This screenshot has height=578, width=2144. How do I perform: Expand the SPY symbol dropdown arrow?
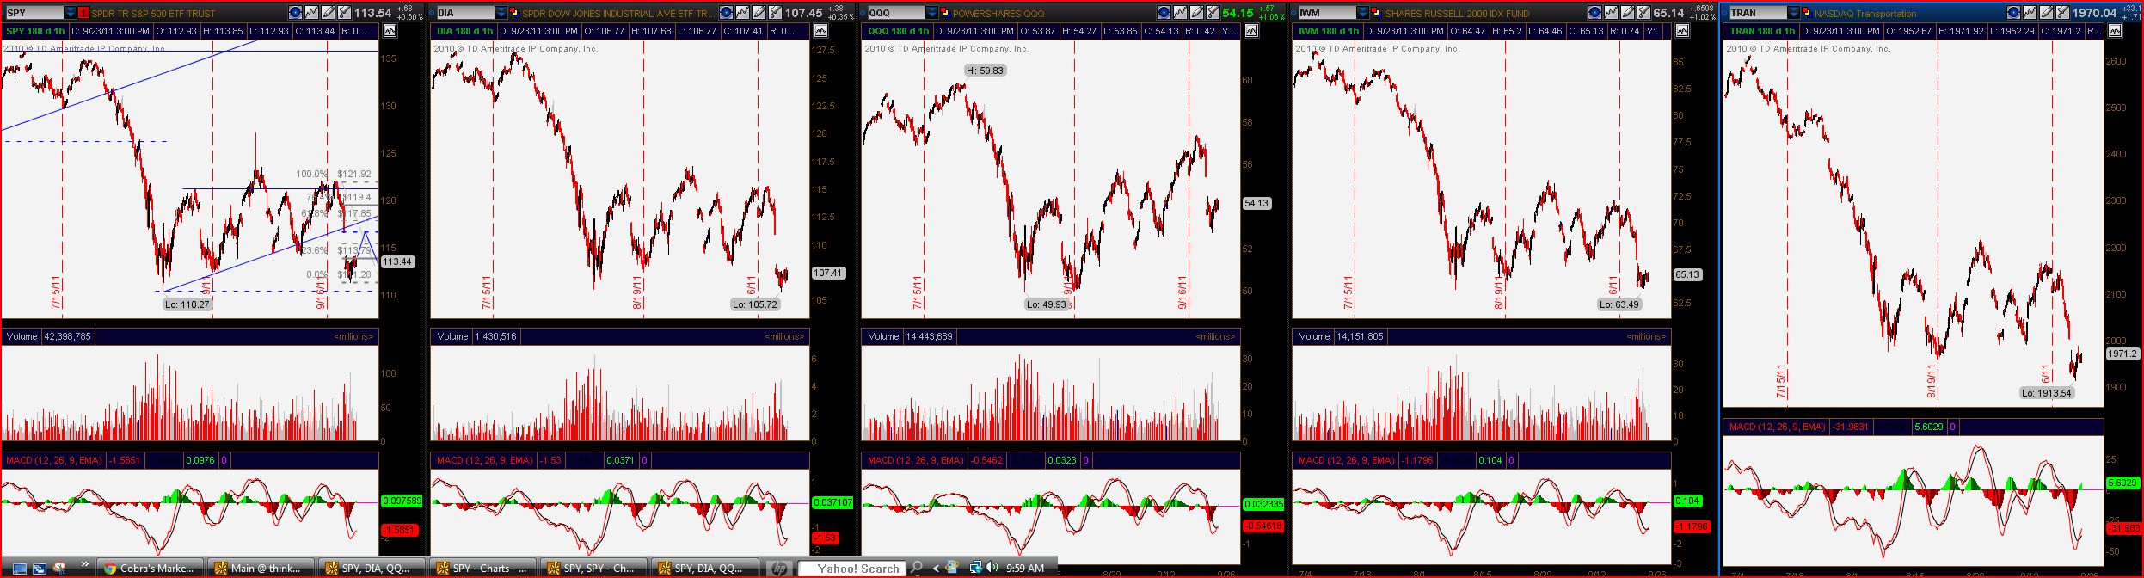tap(71, 13)
